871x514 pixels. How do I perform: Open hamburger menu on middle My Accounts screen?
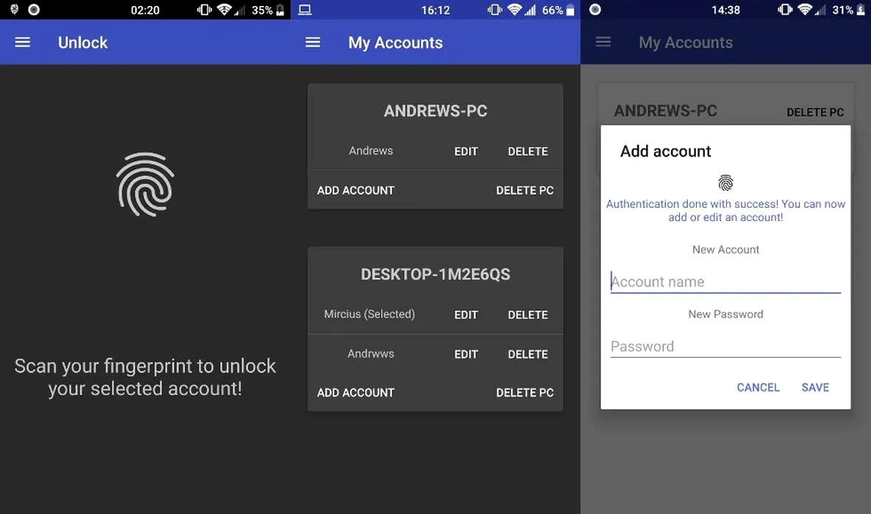[x=312, y=42]
